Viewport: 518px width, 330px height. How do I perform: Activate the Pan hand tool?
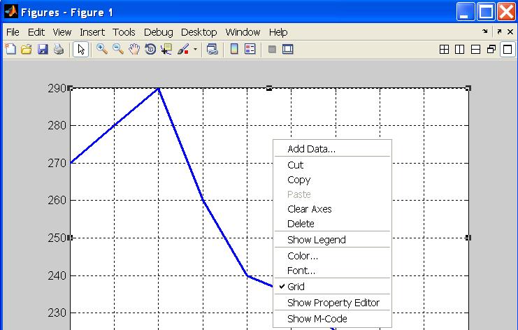coord(134,49)
